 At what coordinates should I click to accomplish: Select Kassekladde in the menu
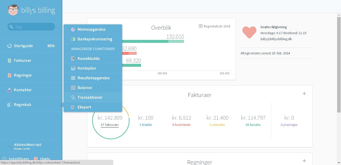click(93, 59)
